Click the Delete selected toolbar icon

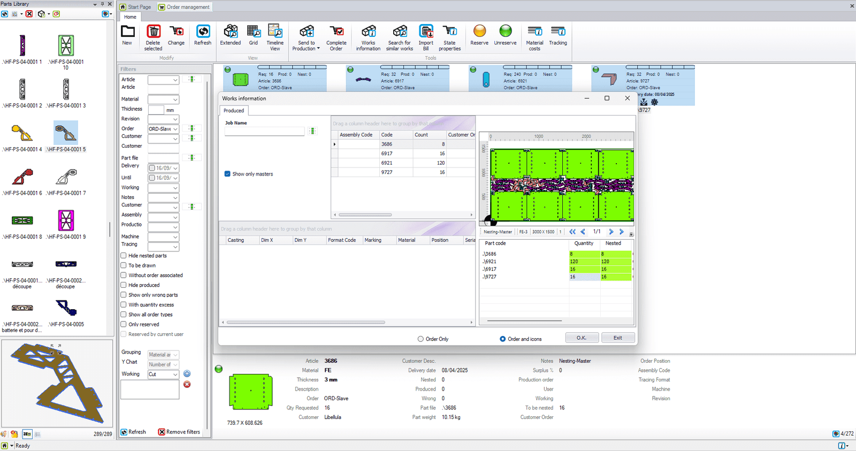153,32
